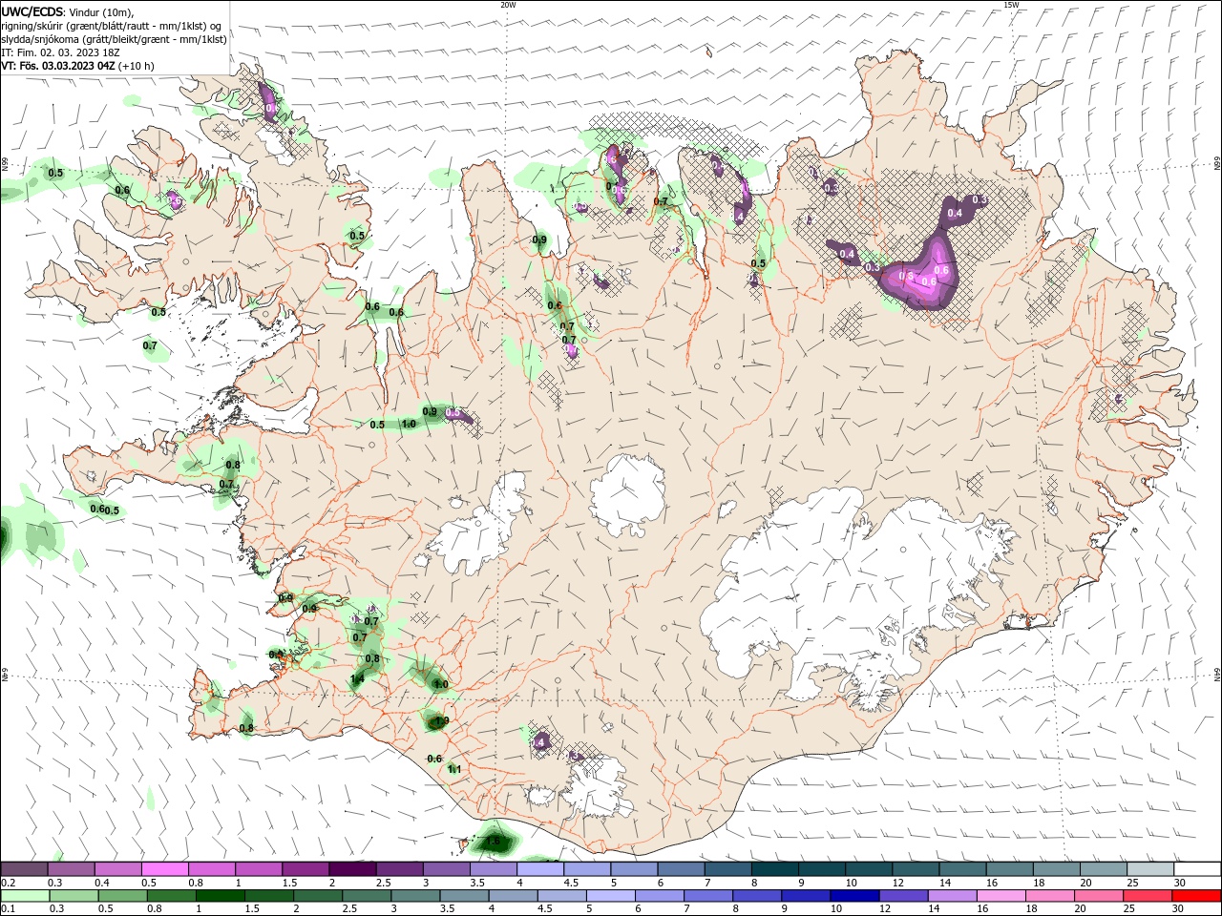This screenshot has height=916, width=1222.
Task: Select the light pink swatch labeled 16 in lower legend
Action: pyautogui.click(x=1000, y=896)
